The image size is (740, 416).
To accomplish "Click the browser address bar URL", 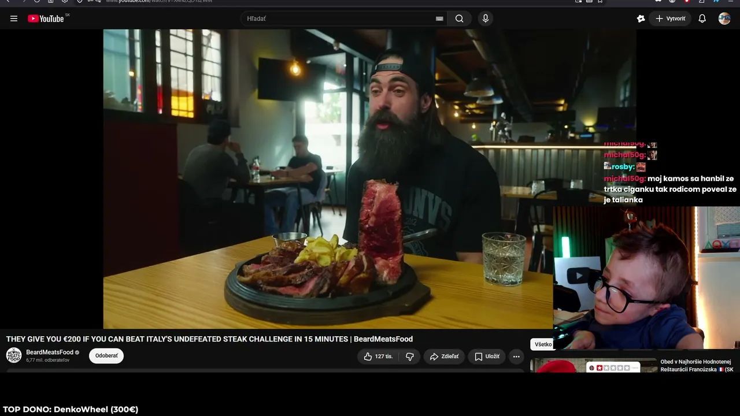I will point(159,1).
